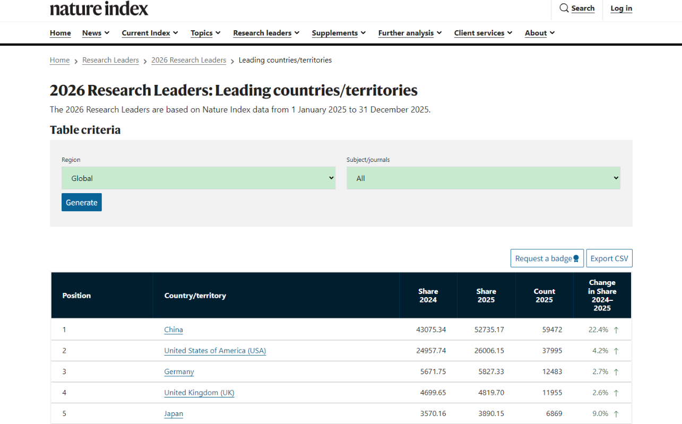
Task: Click Japan's Share 2024 value 3570.16
Action: pyautogui.click(x=433, y=414)
